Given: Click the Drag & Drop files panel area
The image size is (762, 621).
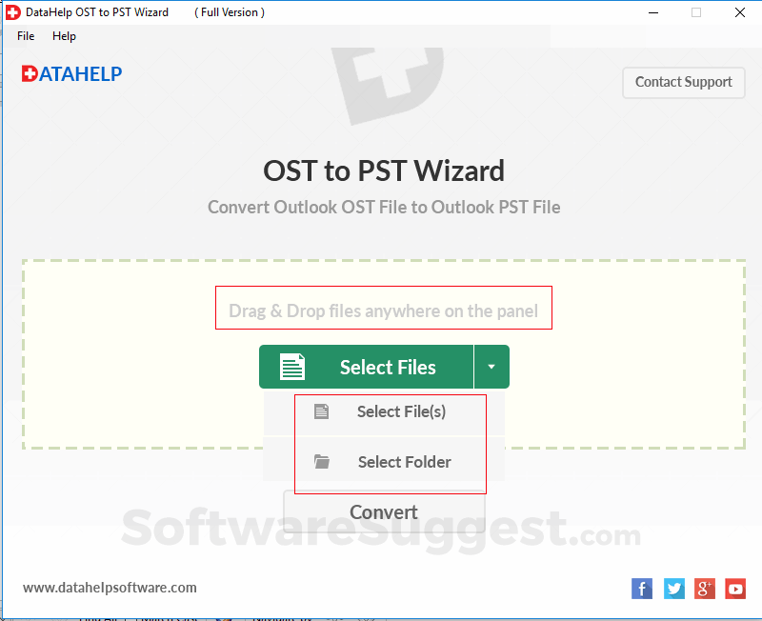Looking at the screenshot, I should 384,354.
